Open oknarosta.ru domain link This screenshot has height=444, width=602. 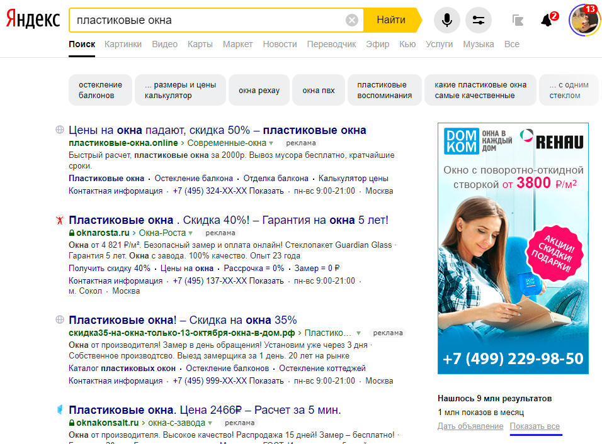(x=103, y=233)
